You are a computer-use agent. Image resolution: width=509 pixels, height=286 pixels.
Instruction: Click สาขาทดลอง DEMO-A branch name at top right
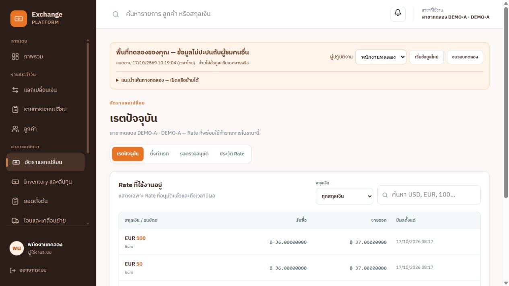[x=455, y=17]
